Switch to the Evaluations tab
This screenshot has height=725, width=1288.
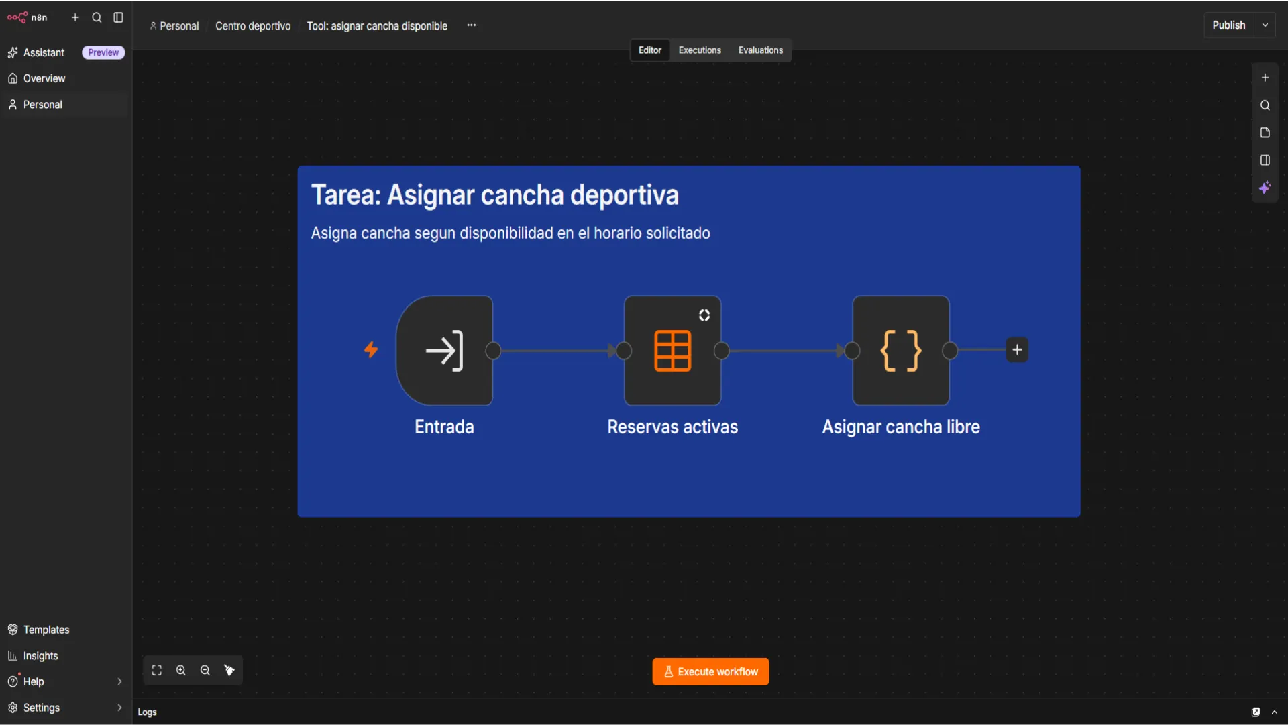pos(761,50)
